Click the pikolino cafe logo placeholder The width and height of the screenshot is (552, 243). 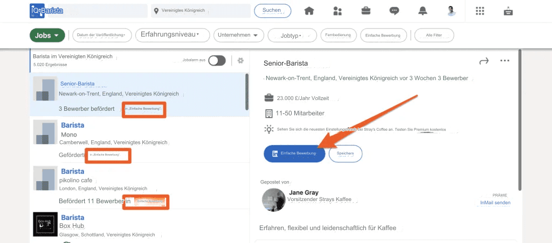45,178
